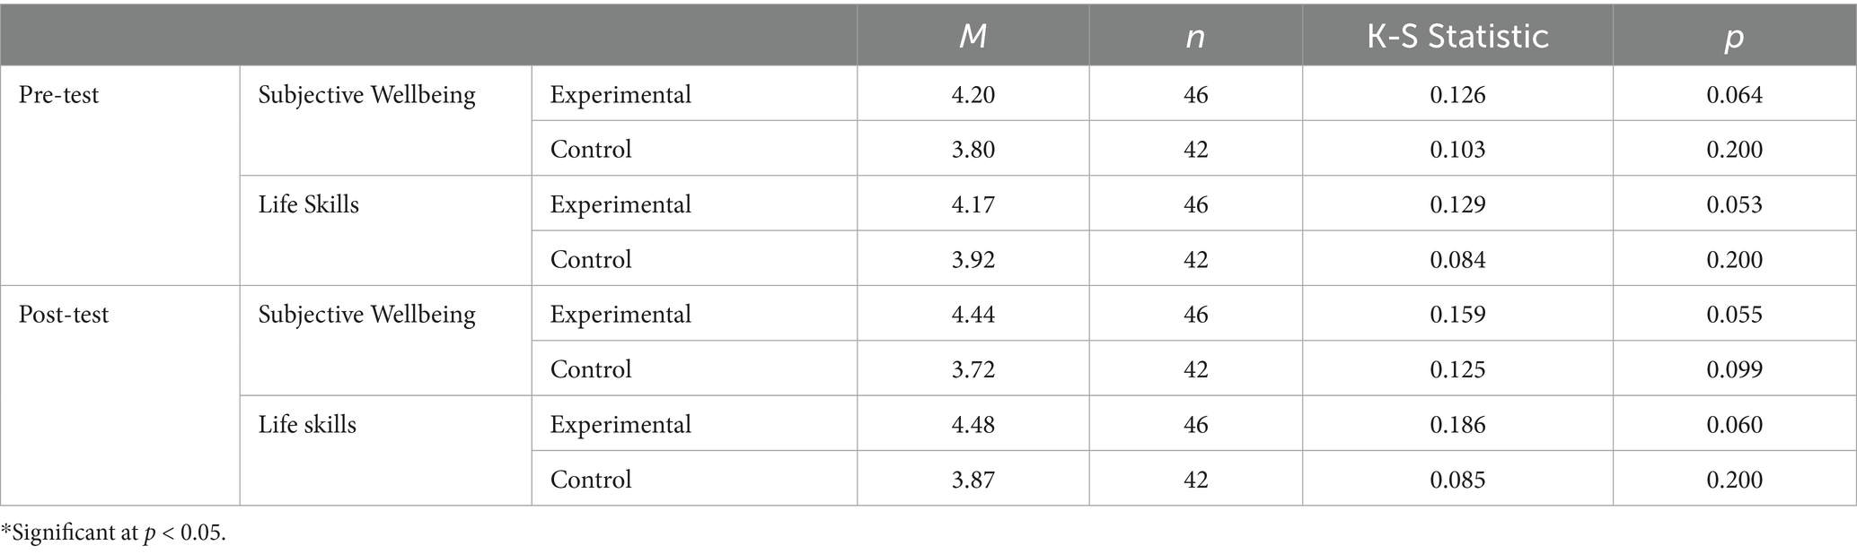Click the K-S statistic value 0.084
Viewport: 1857px width, 554px height.
click(x=1457, y=259)
